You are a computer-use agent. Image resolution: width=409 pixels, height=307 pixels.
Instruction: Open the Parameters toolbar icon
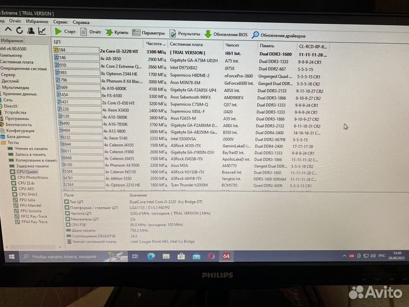coord(136,32)
